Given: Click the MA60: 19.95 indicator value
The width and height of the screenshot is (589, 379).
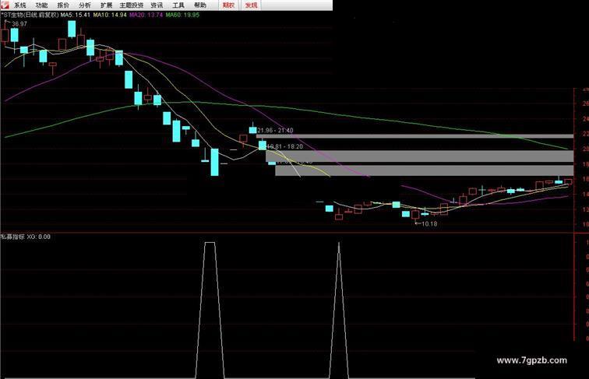Looking at the screenshot, I should 182,15.
